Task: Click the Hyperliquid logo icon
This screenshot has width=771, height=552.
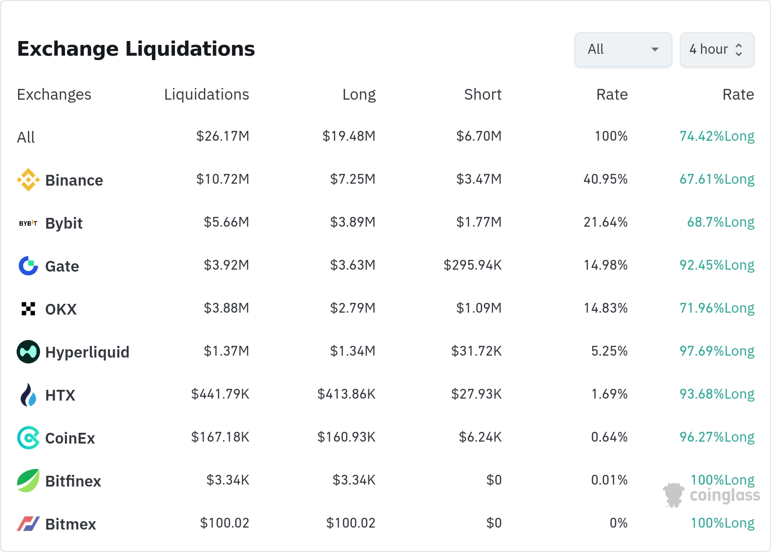Action: click(x=28, y=352)
